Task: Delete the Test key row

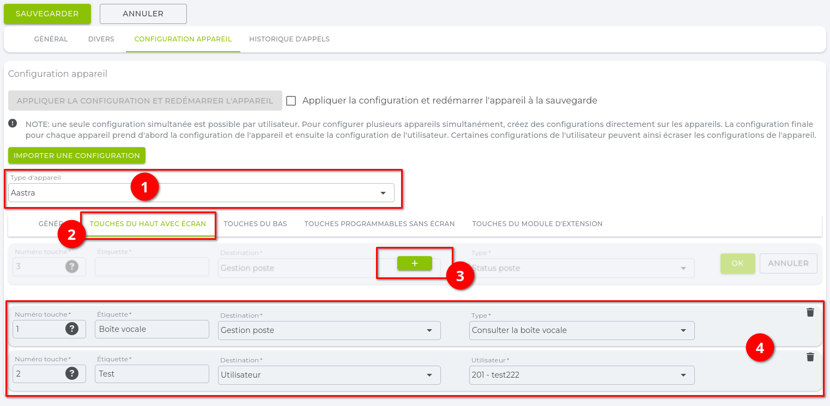Action: pos(810,357)
